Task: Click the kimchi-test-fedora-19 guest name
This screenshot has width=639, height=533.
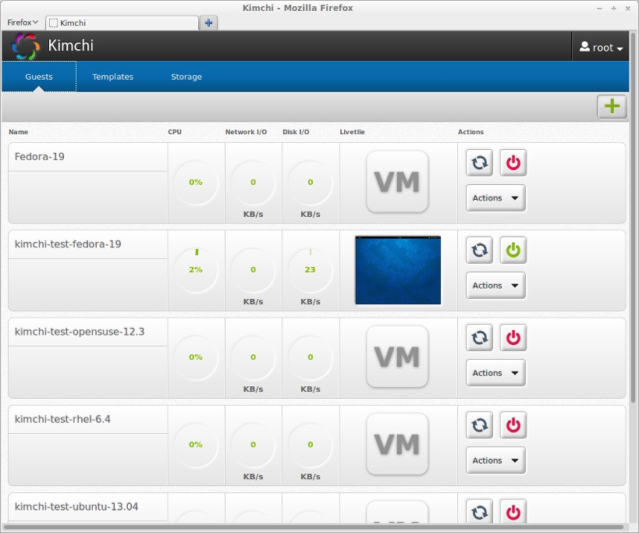Action: [68, 244]
